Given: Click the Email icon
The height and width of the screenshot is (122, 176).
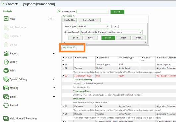Looking at the screenshot, I should click(6, 97).
